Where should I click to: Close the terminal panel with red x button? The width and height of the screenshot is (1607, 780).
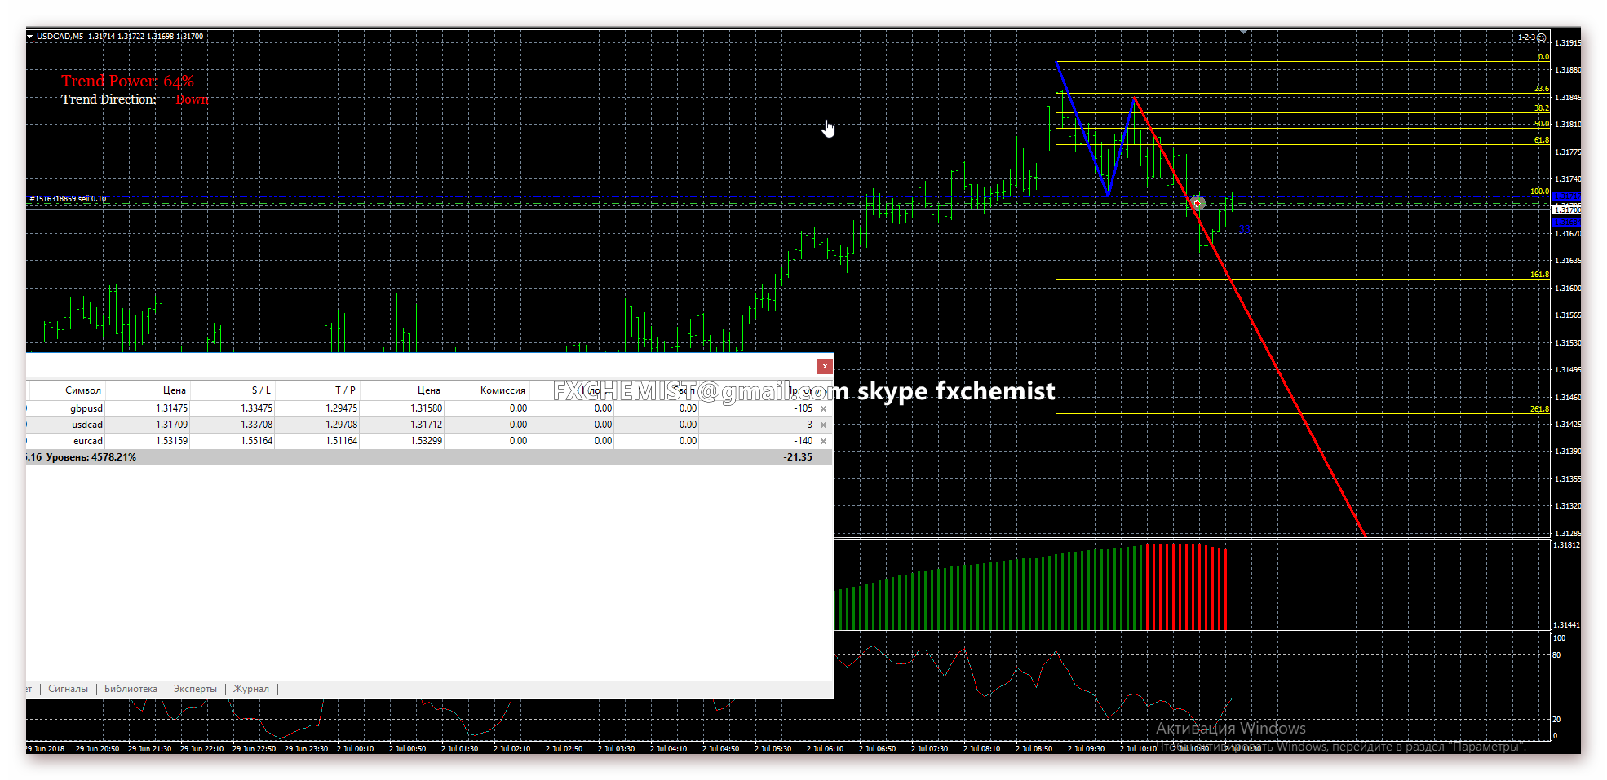pyautogui.click(x=825, y=367)
